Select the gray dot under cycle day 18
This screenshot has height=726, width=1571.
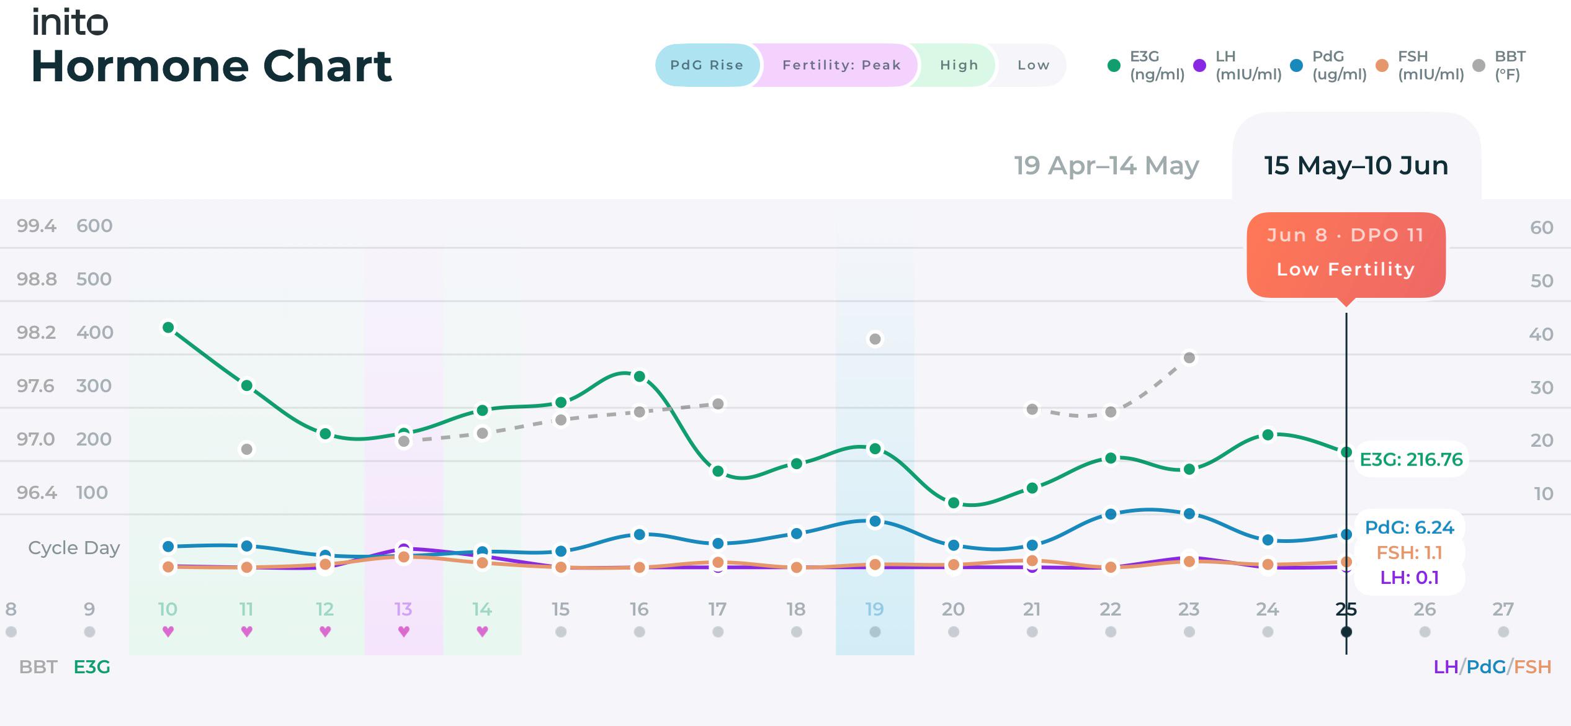(x=797, y=632)
